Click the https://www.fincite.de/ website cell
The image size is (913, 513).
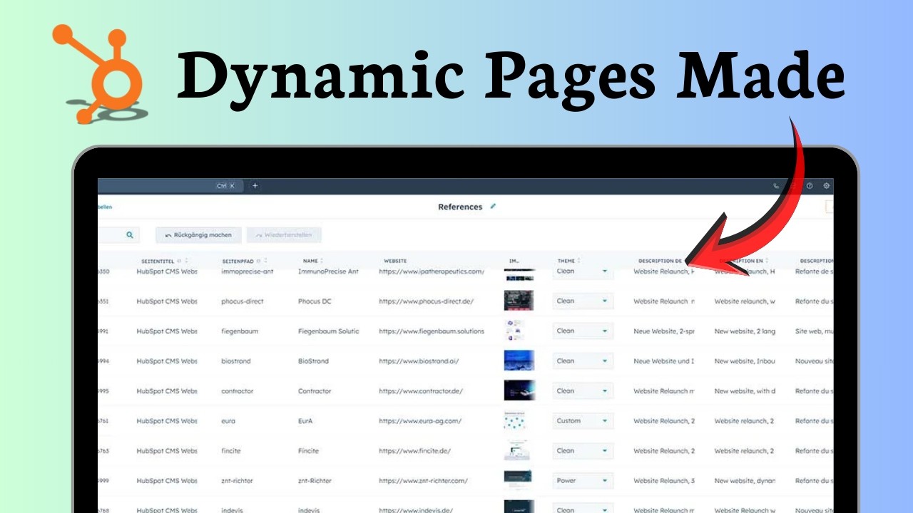click(414, 451)
